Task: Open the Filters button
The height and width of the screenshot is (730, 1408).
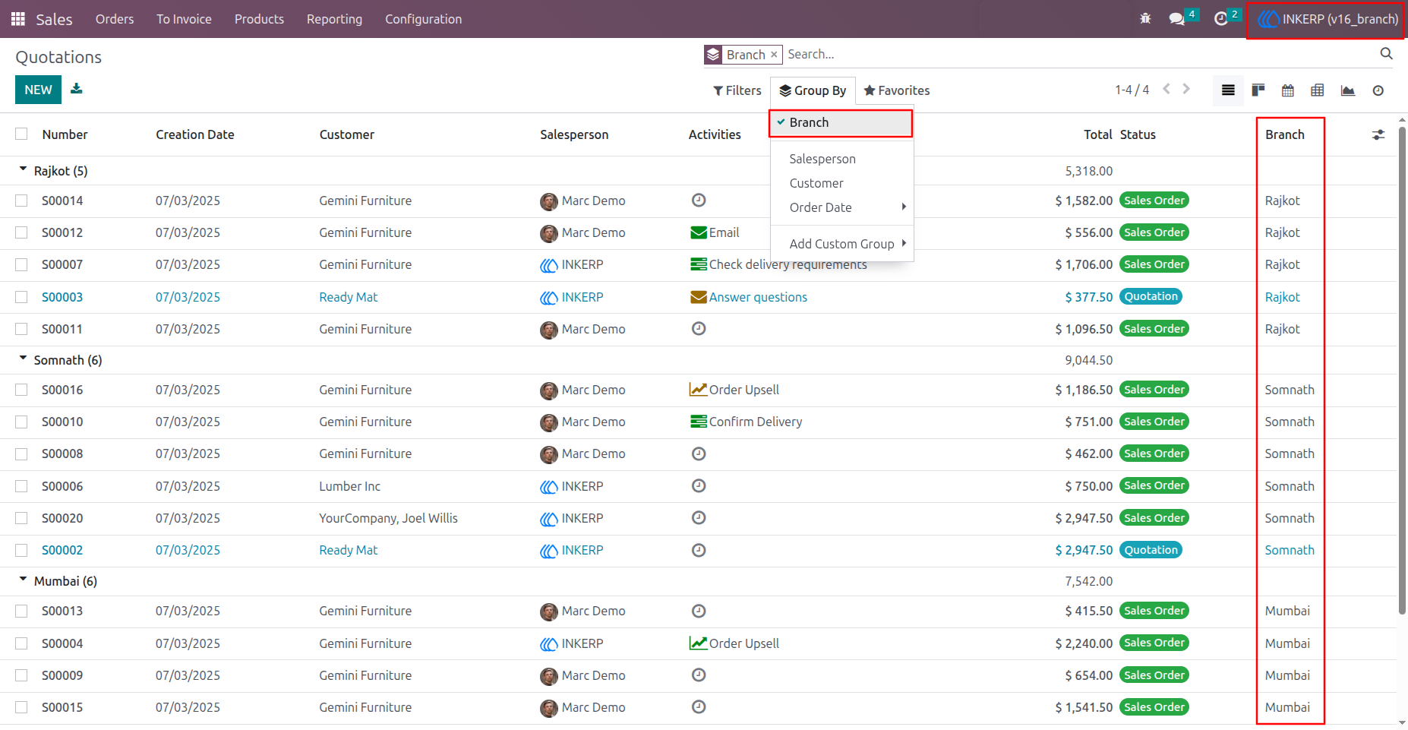Action: click(x=737, y=90)
